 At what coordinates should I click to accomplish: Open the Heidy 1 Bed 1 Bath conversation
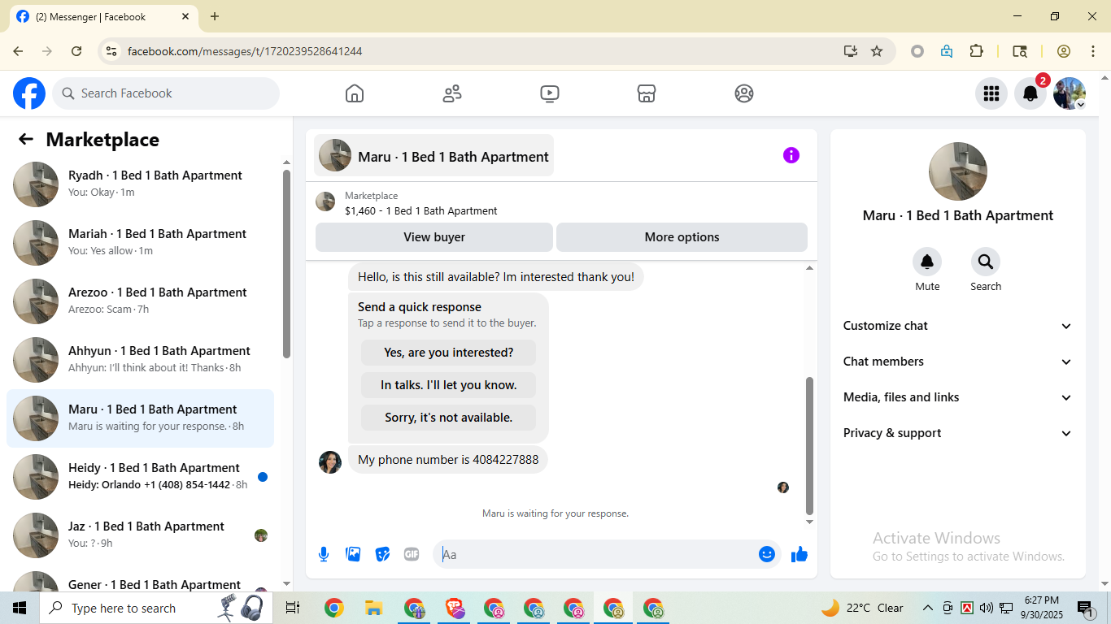140,477
